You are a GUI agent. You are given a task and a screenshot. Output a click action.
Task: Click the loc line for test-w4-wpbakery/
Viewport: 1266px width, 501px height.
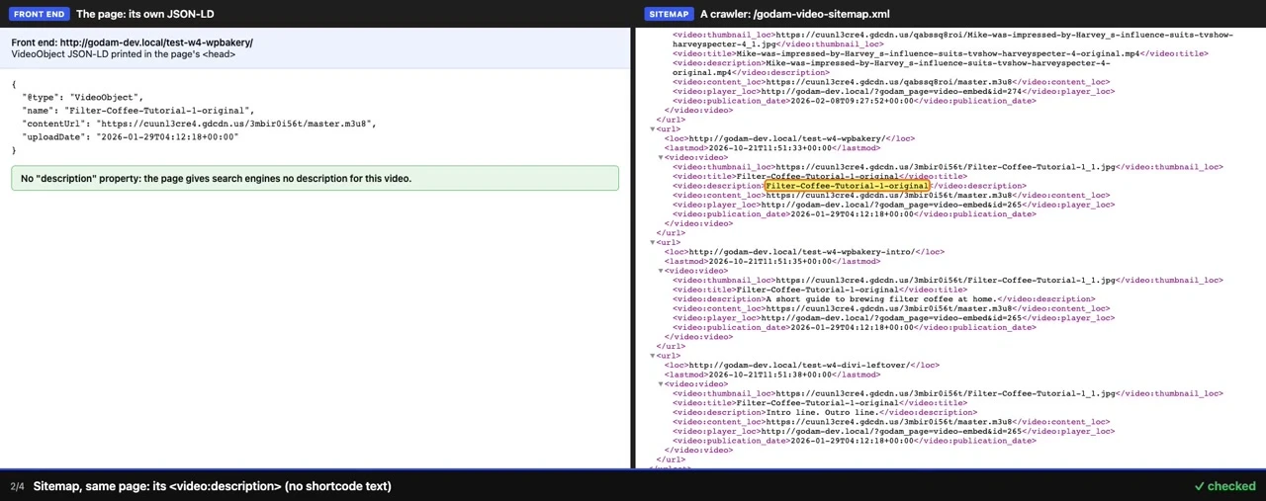[789, 139]
